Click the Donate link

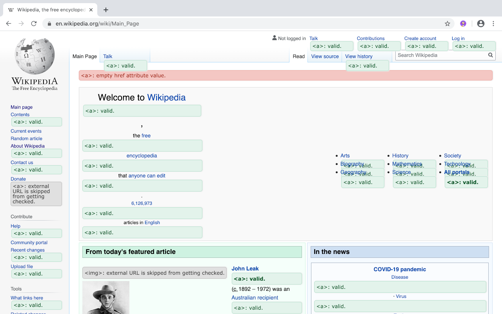(x=18, y=179)
